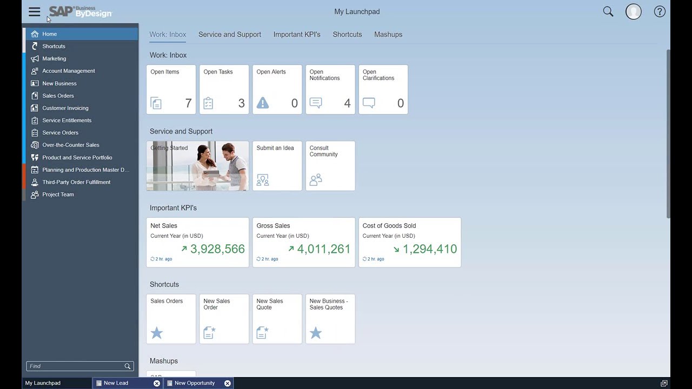This screenshot has width=692, height=389.
Task: Click the search icon in Find box
Action: click(128, 366)
